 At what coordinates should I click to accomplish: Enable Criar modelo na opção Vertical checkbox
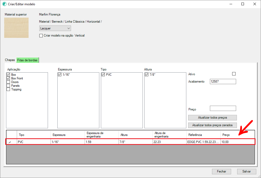click(x=41, y=35)
